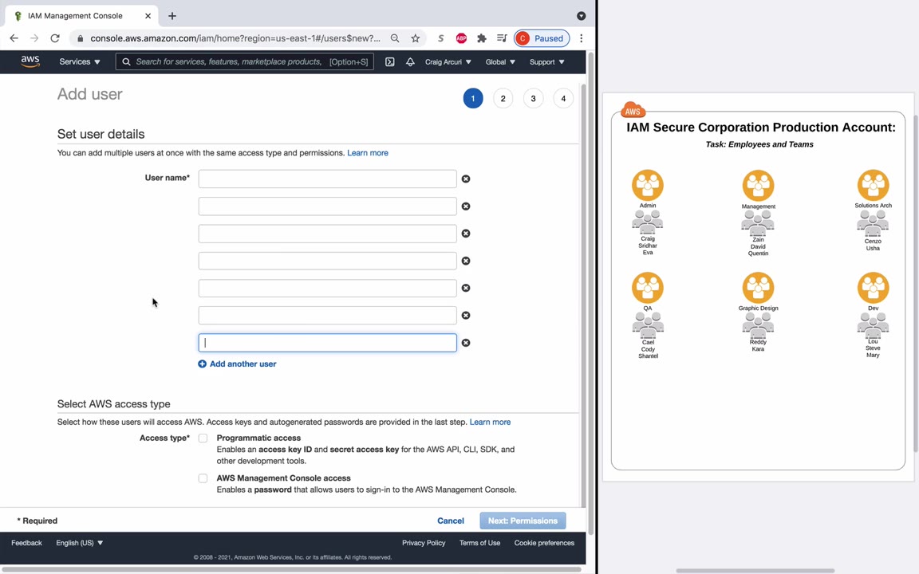The height and width of the screenshot is (574, 919).
Task: Open the Craig Arcuri account dropdown
Action: pos(448,61)
